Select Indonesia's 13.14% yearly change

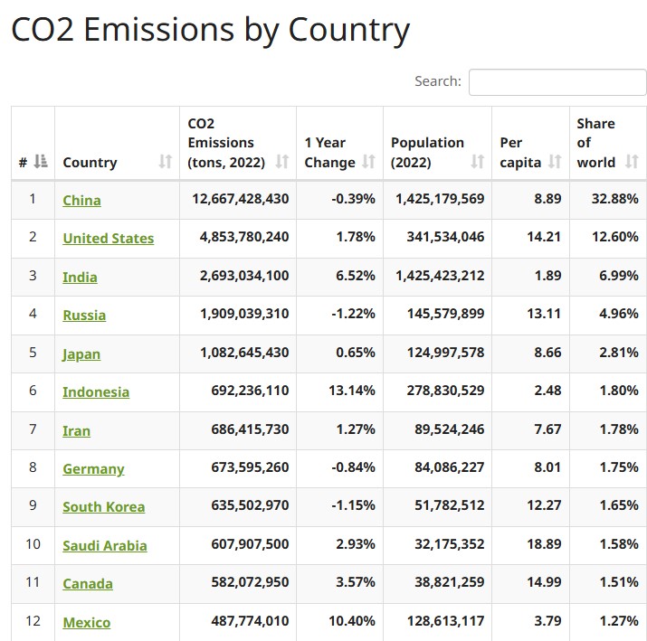[352, 391]
